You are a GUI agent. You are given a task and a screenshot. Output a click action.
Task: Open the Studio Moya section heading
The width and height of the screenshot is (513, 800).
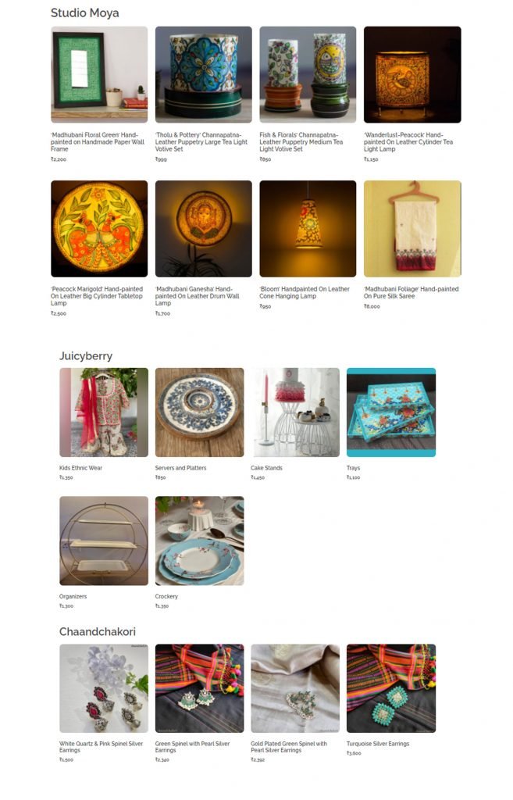tap(84, 12)
